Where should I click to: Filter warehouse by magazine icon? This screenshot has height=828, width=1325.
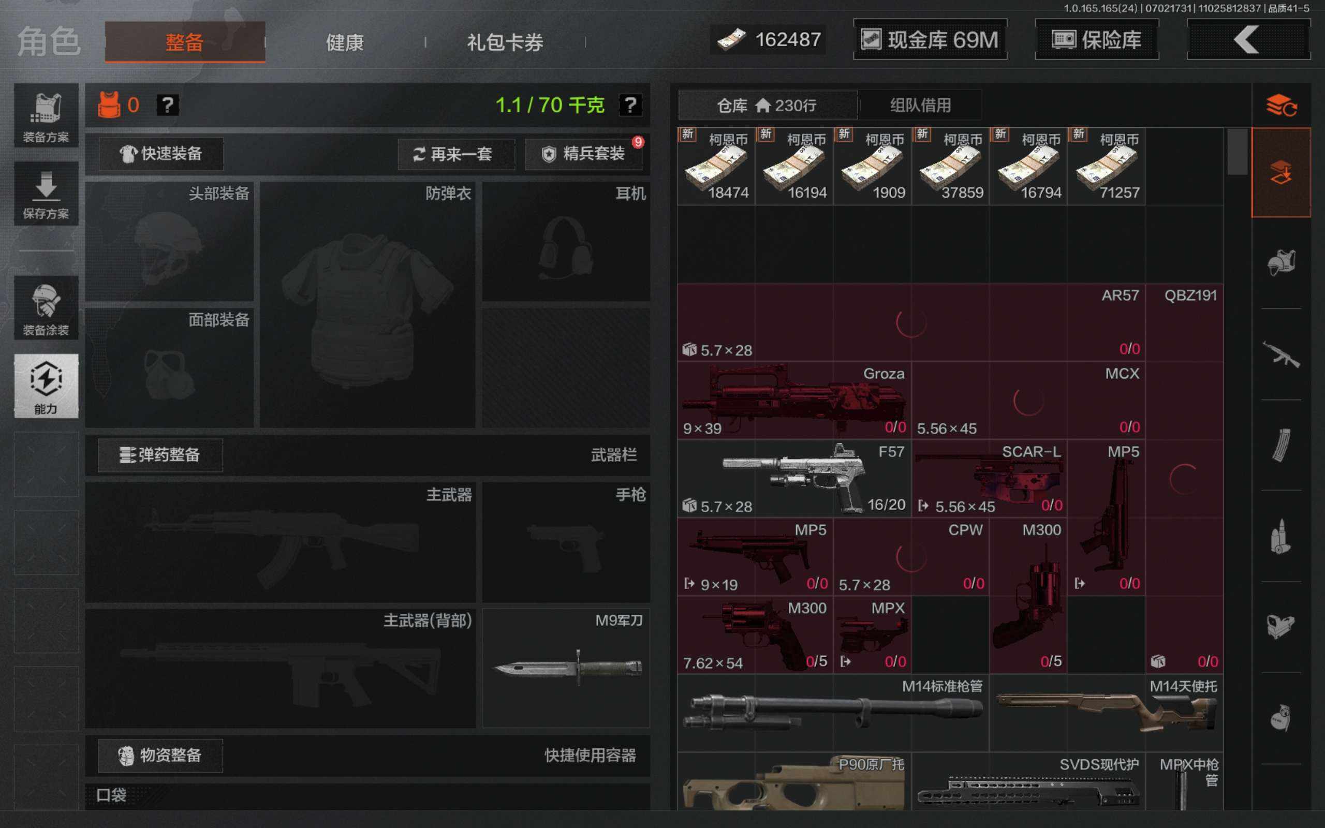[1280, 445]
